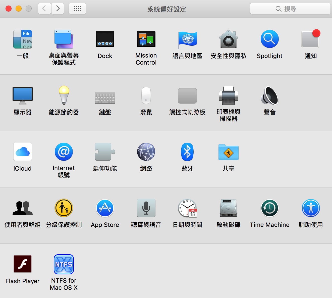Open NTFS for Mac OS X pane
The height and width of the screenshot is (298, 332).
64,264
